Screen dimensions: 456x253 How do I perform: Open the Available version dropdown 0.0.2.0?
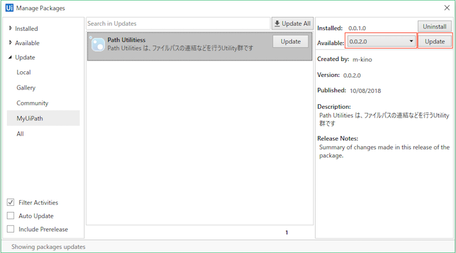(381, 41)
